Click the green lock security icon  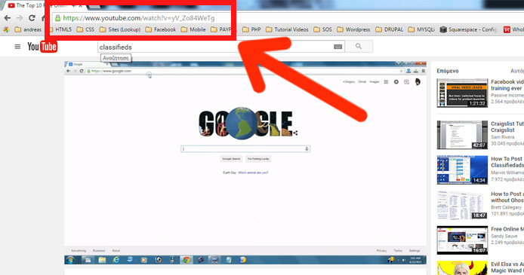click(x=58, y=18)
